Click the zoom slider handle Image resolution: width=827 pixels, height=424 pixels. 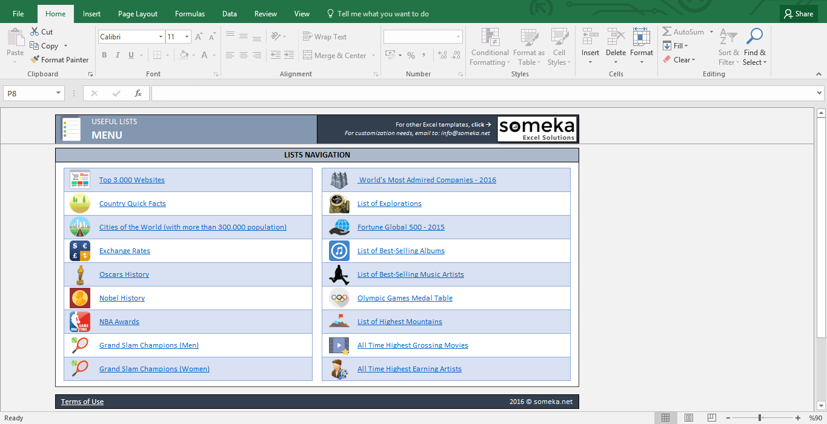tap(760, 417)
